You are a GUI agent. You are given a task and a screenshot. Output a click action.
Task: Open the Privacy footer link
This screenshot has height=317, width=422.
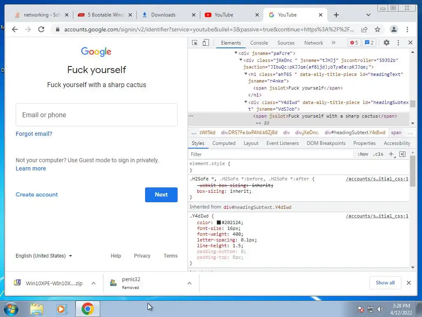click(142, 256)
